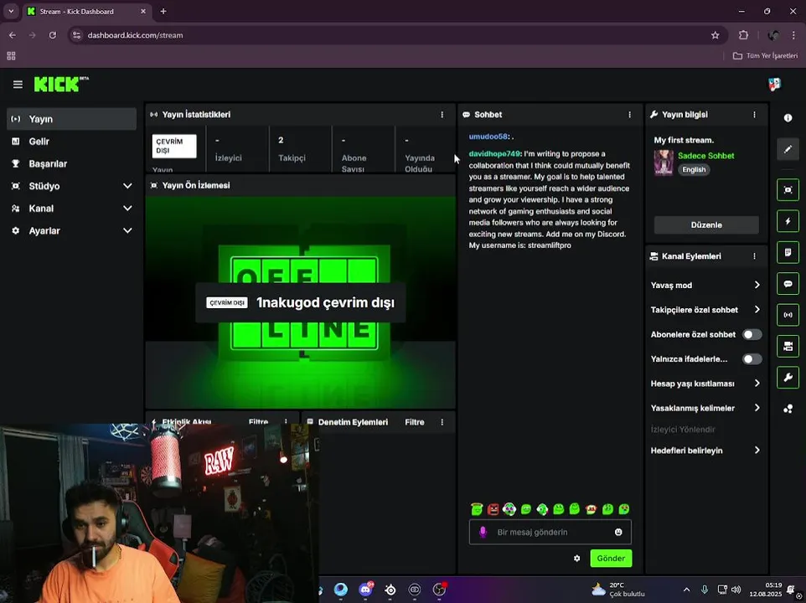
Task: Click the 2 Takipçi statistic
Action: tap(300, 149)
